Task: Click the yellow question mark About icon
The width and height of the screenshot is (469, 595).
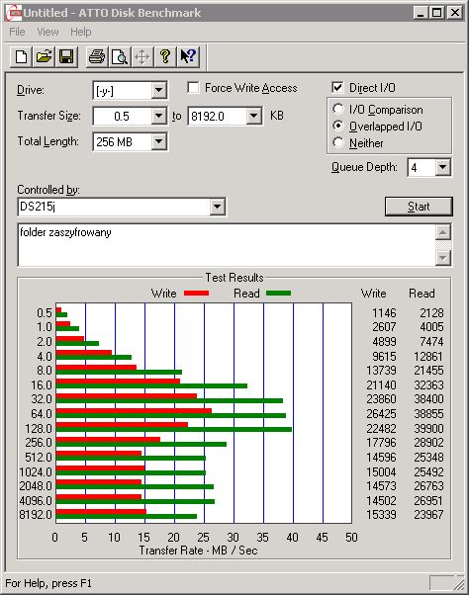Action: (165, 57)
